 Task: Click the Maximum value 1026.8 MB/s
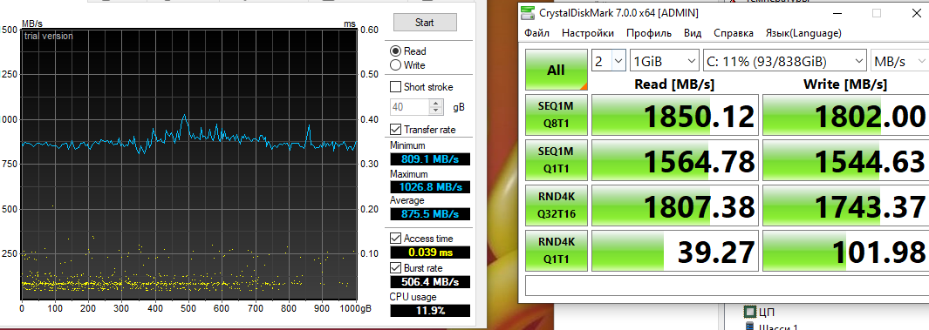click(x=430, y=187)
